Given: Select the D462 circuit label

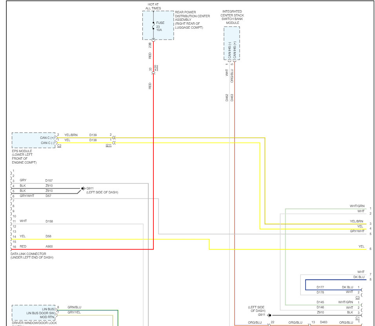Looking at the screenshot, I should 227,98.
